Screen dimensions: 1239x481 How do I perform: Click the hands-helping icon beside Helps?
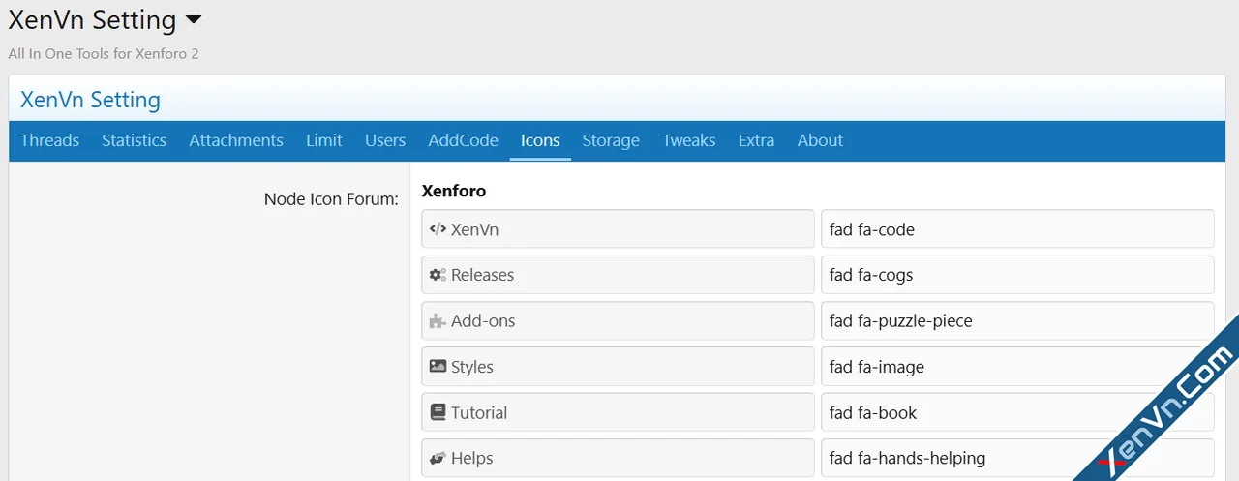coord(438,459)
